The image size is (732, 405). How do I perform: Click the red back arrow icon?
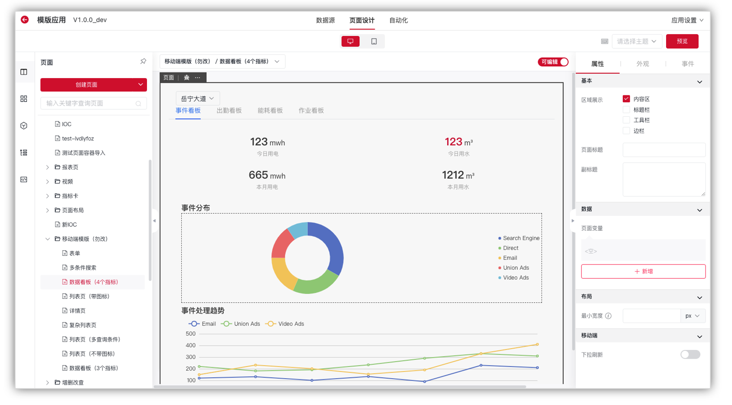point(25,20)
